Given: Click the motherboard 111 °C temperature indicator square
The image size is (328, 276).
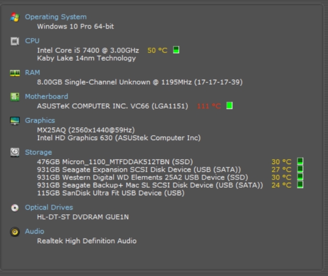Looking at the screenshot, I should pyautogui.click(x=229, y=105).
